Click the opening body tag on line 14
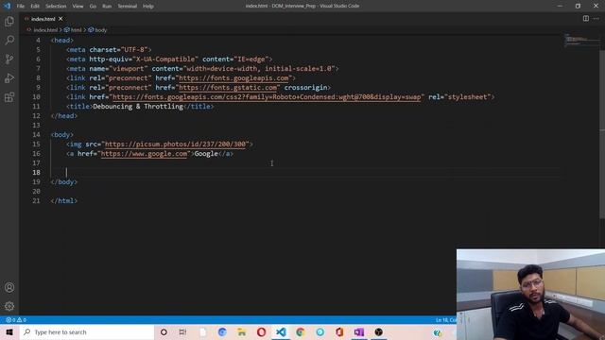Screen dimensions: 605x340 [61, 134]
